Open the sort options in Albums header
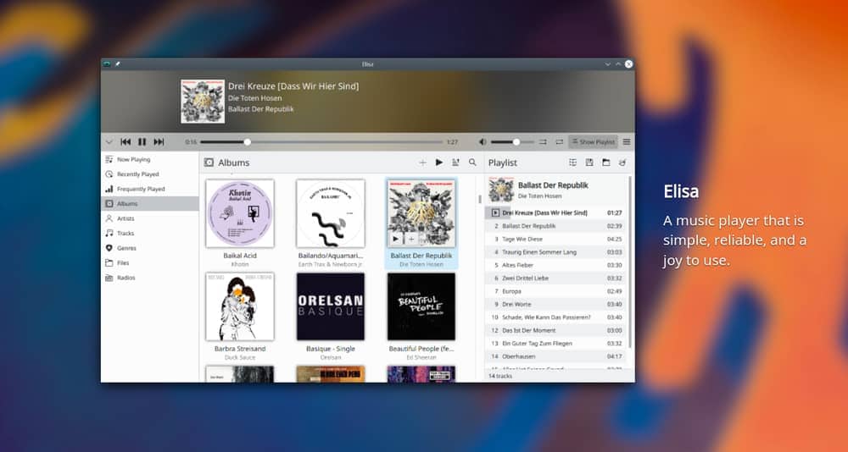Viewport: 848px width, 452px height. click(455, 163)
